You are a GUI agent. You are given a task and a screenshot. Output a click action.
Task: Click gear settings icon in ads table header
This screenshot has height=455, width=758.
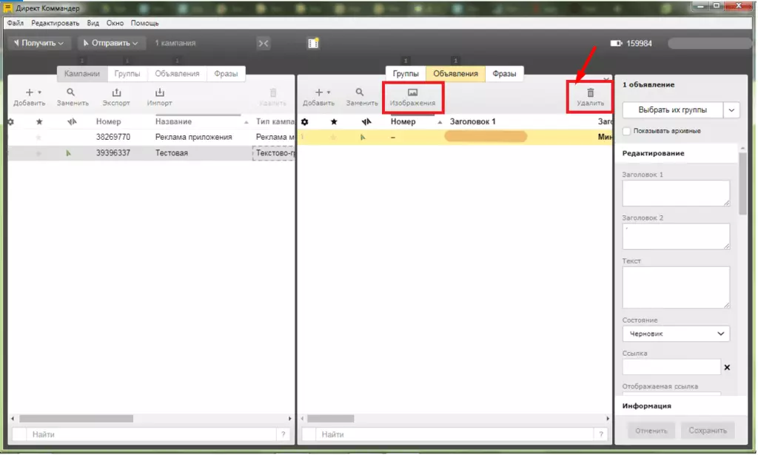304,122
